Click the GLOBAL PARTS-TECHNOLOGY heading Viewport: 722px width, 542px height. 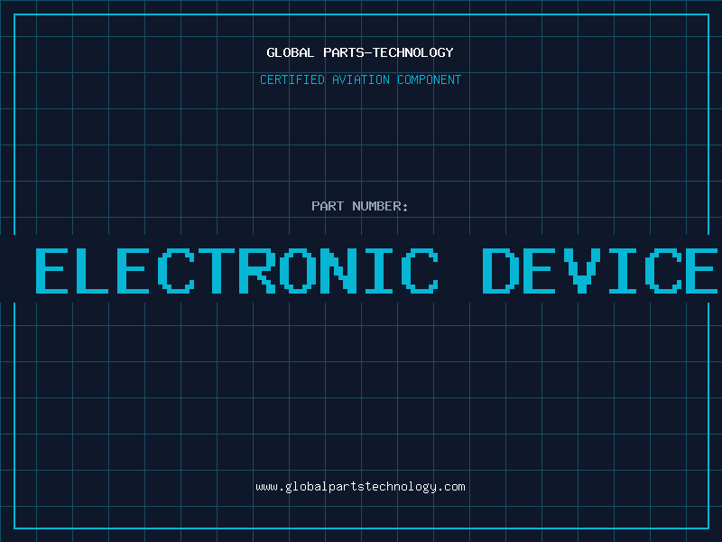click(360, 52)
